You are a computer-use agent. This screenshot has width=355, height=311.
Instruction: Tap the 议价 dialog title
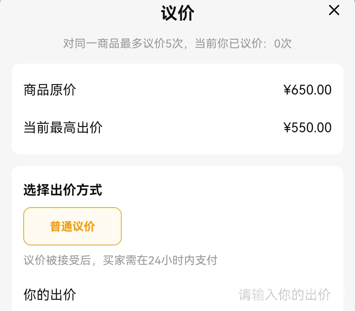(x=177, y=14)
